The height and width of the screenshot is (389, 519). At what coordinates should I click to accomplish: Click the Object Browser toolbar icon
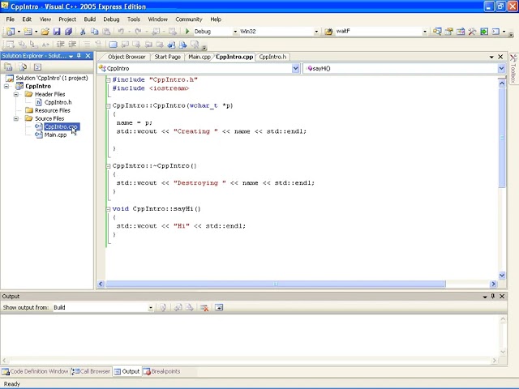[x=461, y=32]
